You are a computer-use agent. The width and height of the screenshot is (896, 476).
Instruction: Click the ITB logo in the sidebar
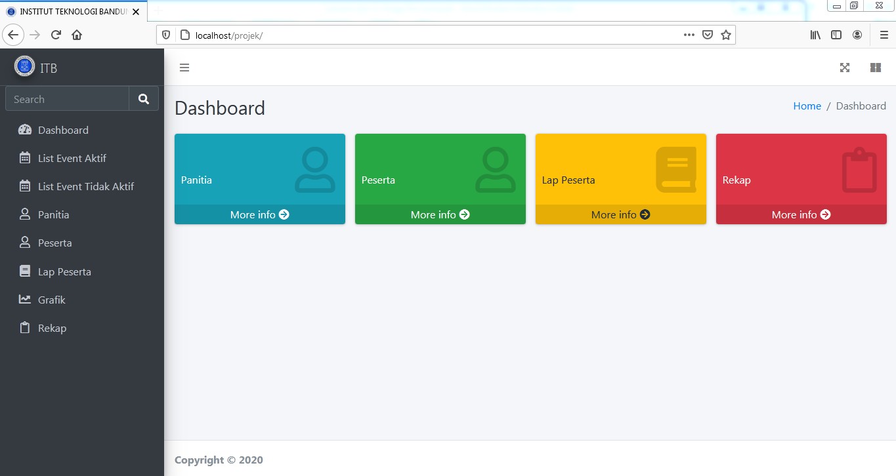tap(25, 66)
